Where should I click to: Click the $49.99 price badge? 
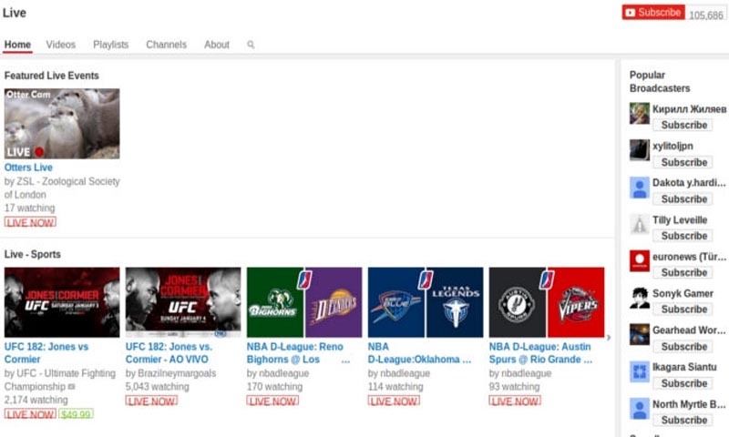(x=76, y=414)
